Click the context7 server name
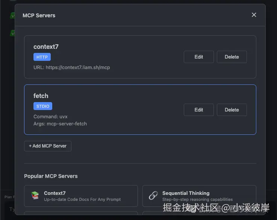 click(46, 47)
